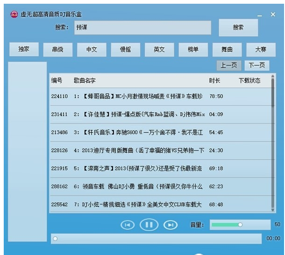The width and height of the screenshot is (285, 255).
Task: Focus the search field containing 预谋
Action: pos(142,28)
